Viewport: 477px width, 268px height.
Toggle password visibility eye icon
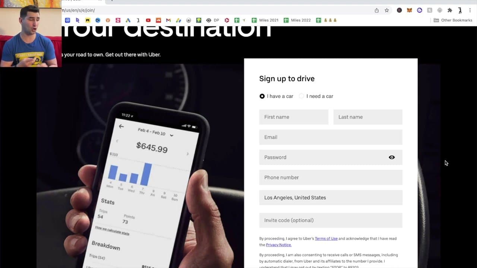392,157
